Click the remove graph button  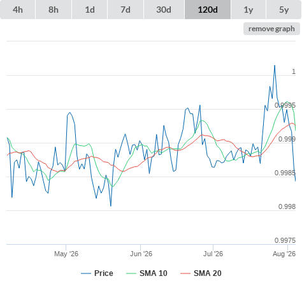tap(271, 29)
